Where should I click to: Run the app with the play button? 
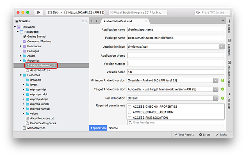pos(39,12)
